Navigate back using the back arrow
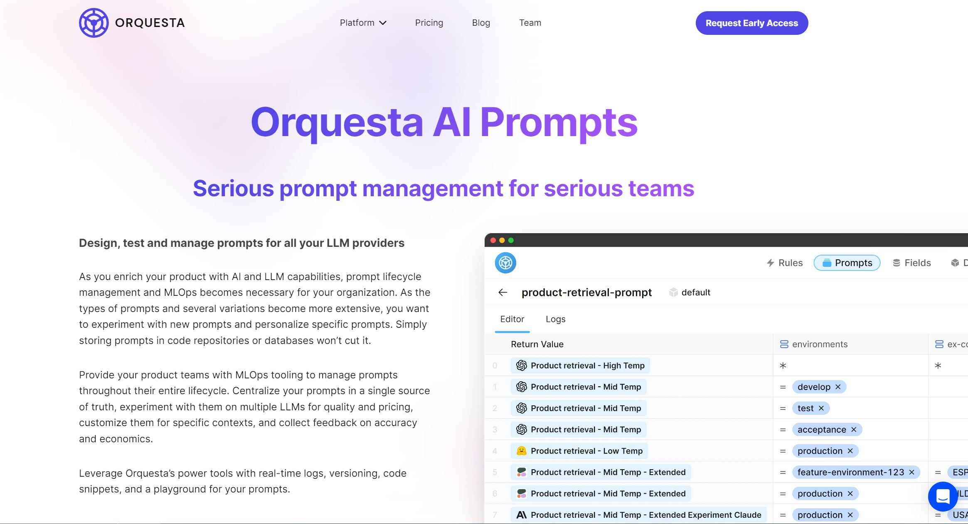 [x=503, y=292]
